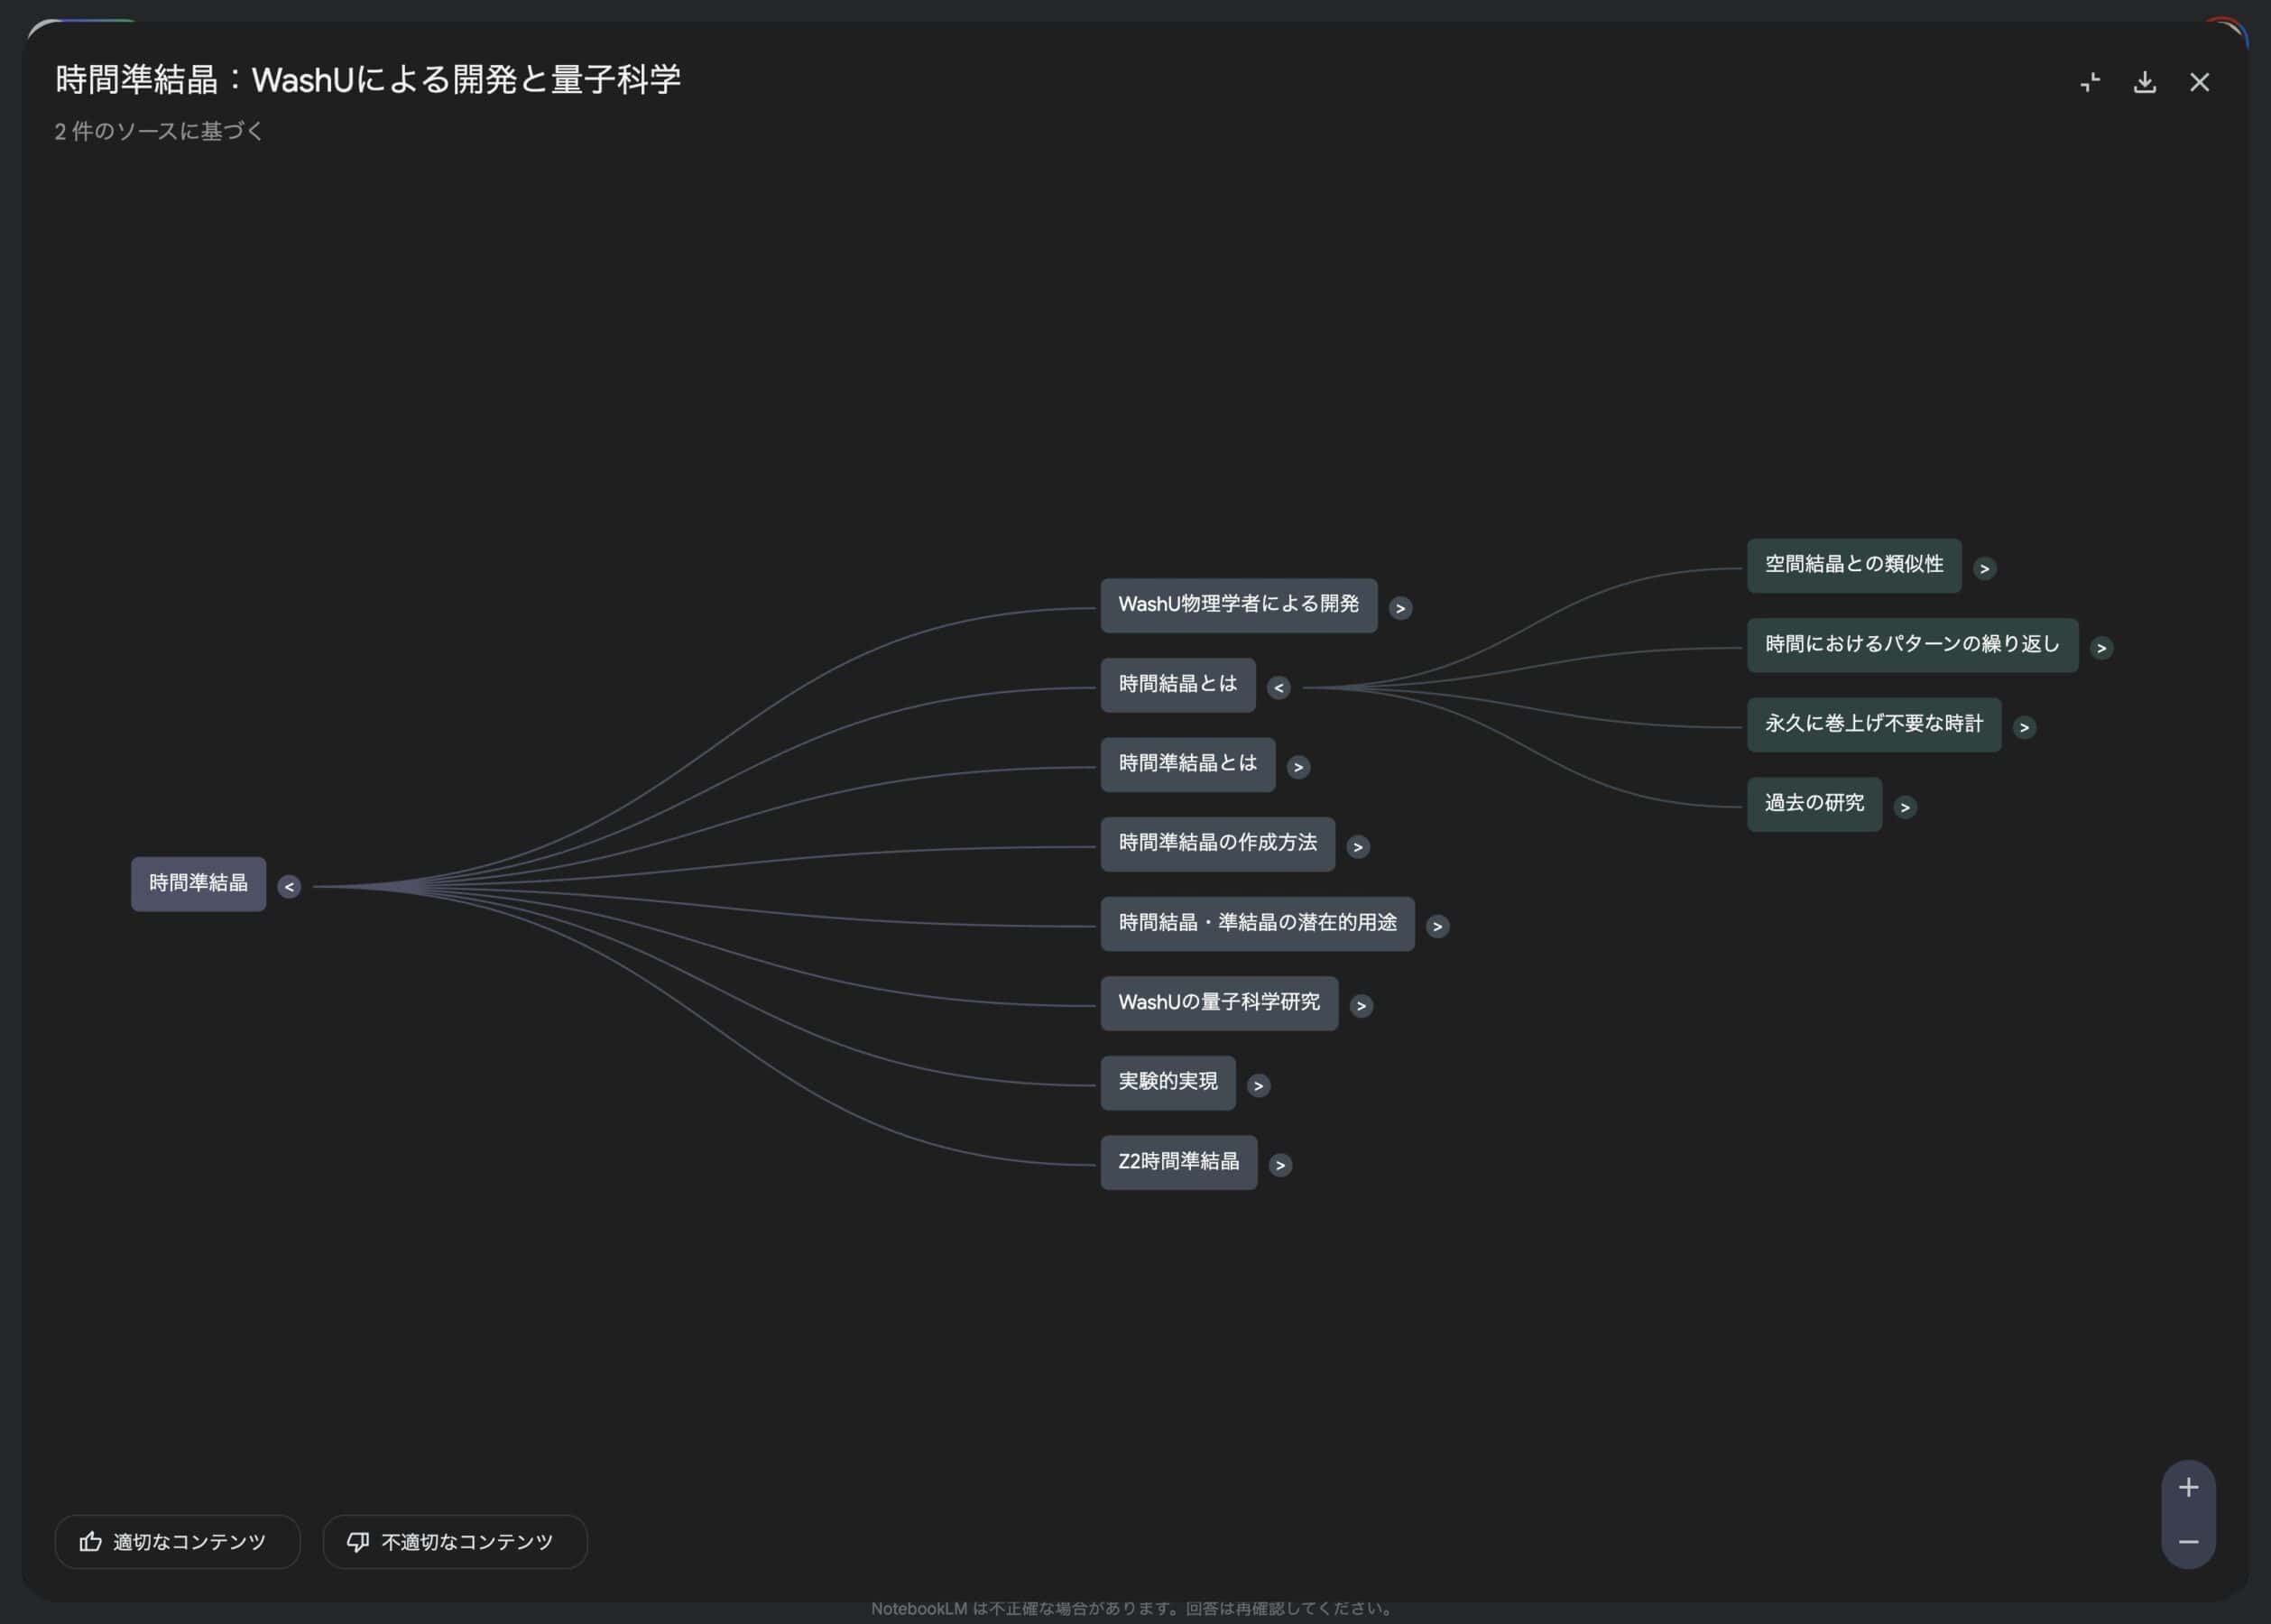Select the 時間結晶とは node
Image resolution: width=2271 pixels, height=1624 pixels.
coord(1178,685)
